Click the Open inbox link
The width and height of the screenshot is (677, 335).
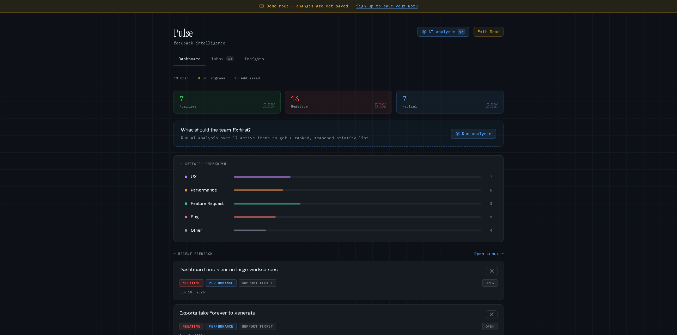489,254
